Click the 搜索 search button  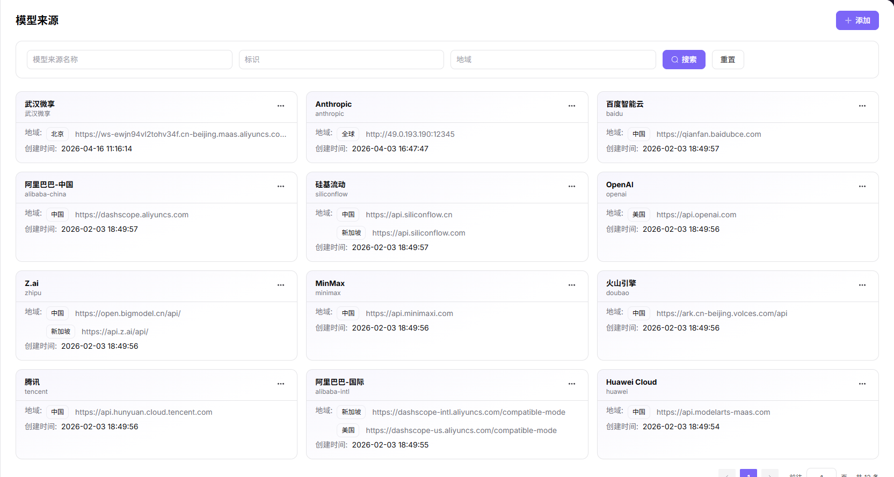pos(684,60)
